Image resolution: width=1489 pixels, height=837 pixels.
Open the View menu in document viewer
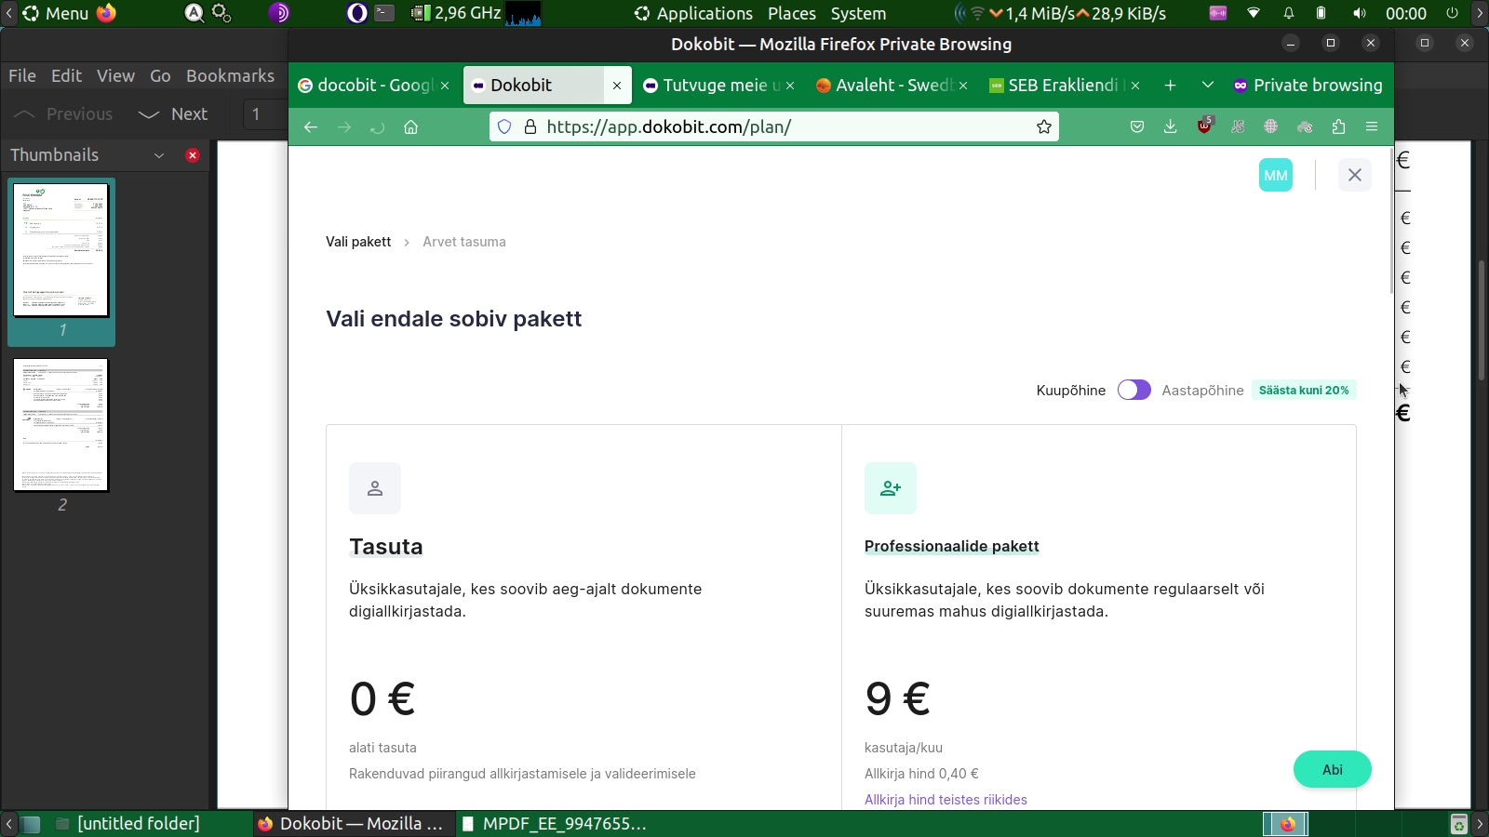click(116, 76)
